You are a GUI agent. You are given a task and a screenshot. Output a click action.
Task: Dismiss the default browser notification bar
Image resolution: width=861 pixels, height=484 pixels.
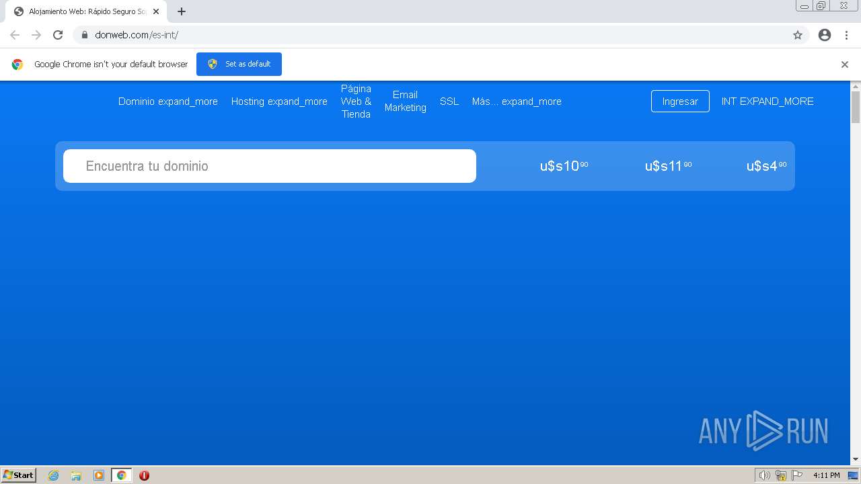845,65
